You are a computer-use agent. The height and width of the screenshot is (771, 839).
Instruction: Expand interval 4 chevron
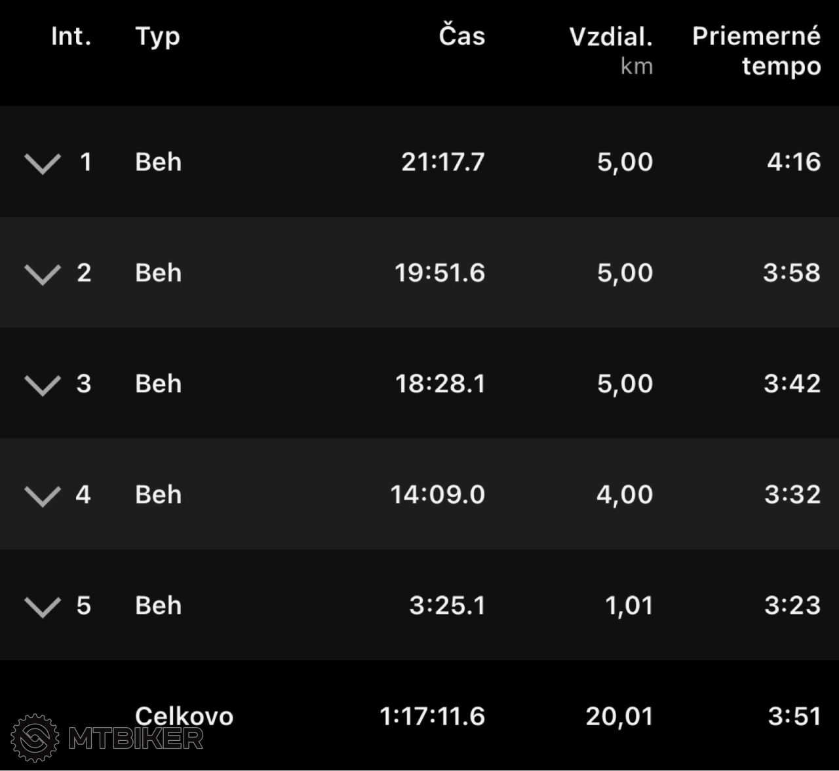point(43,496)
